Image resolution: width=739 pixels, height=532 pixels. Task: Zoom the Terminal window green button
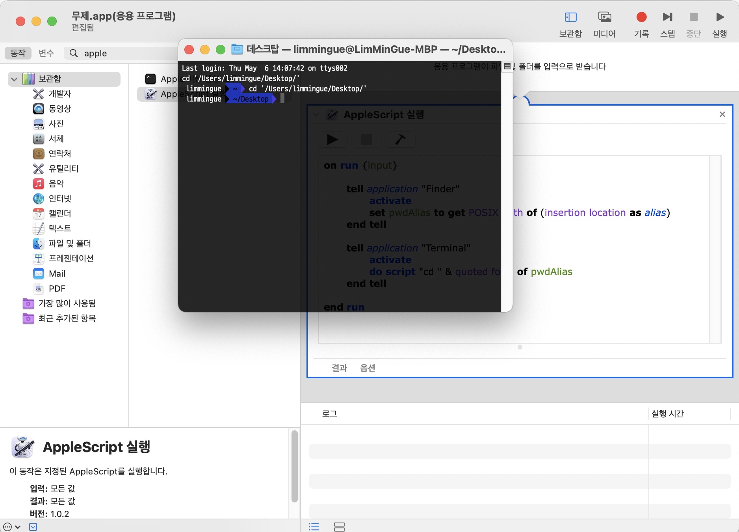221,50
